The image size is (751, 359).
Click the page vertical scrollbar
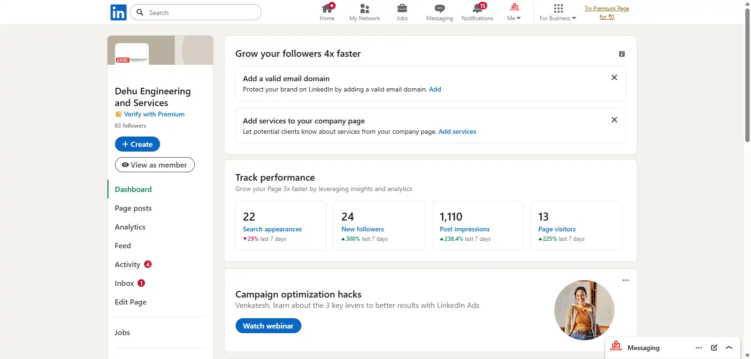pyautogui.click(x=748, y=75)
